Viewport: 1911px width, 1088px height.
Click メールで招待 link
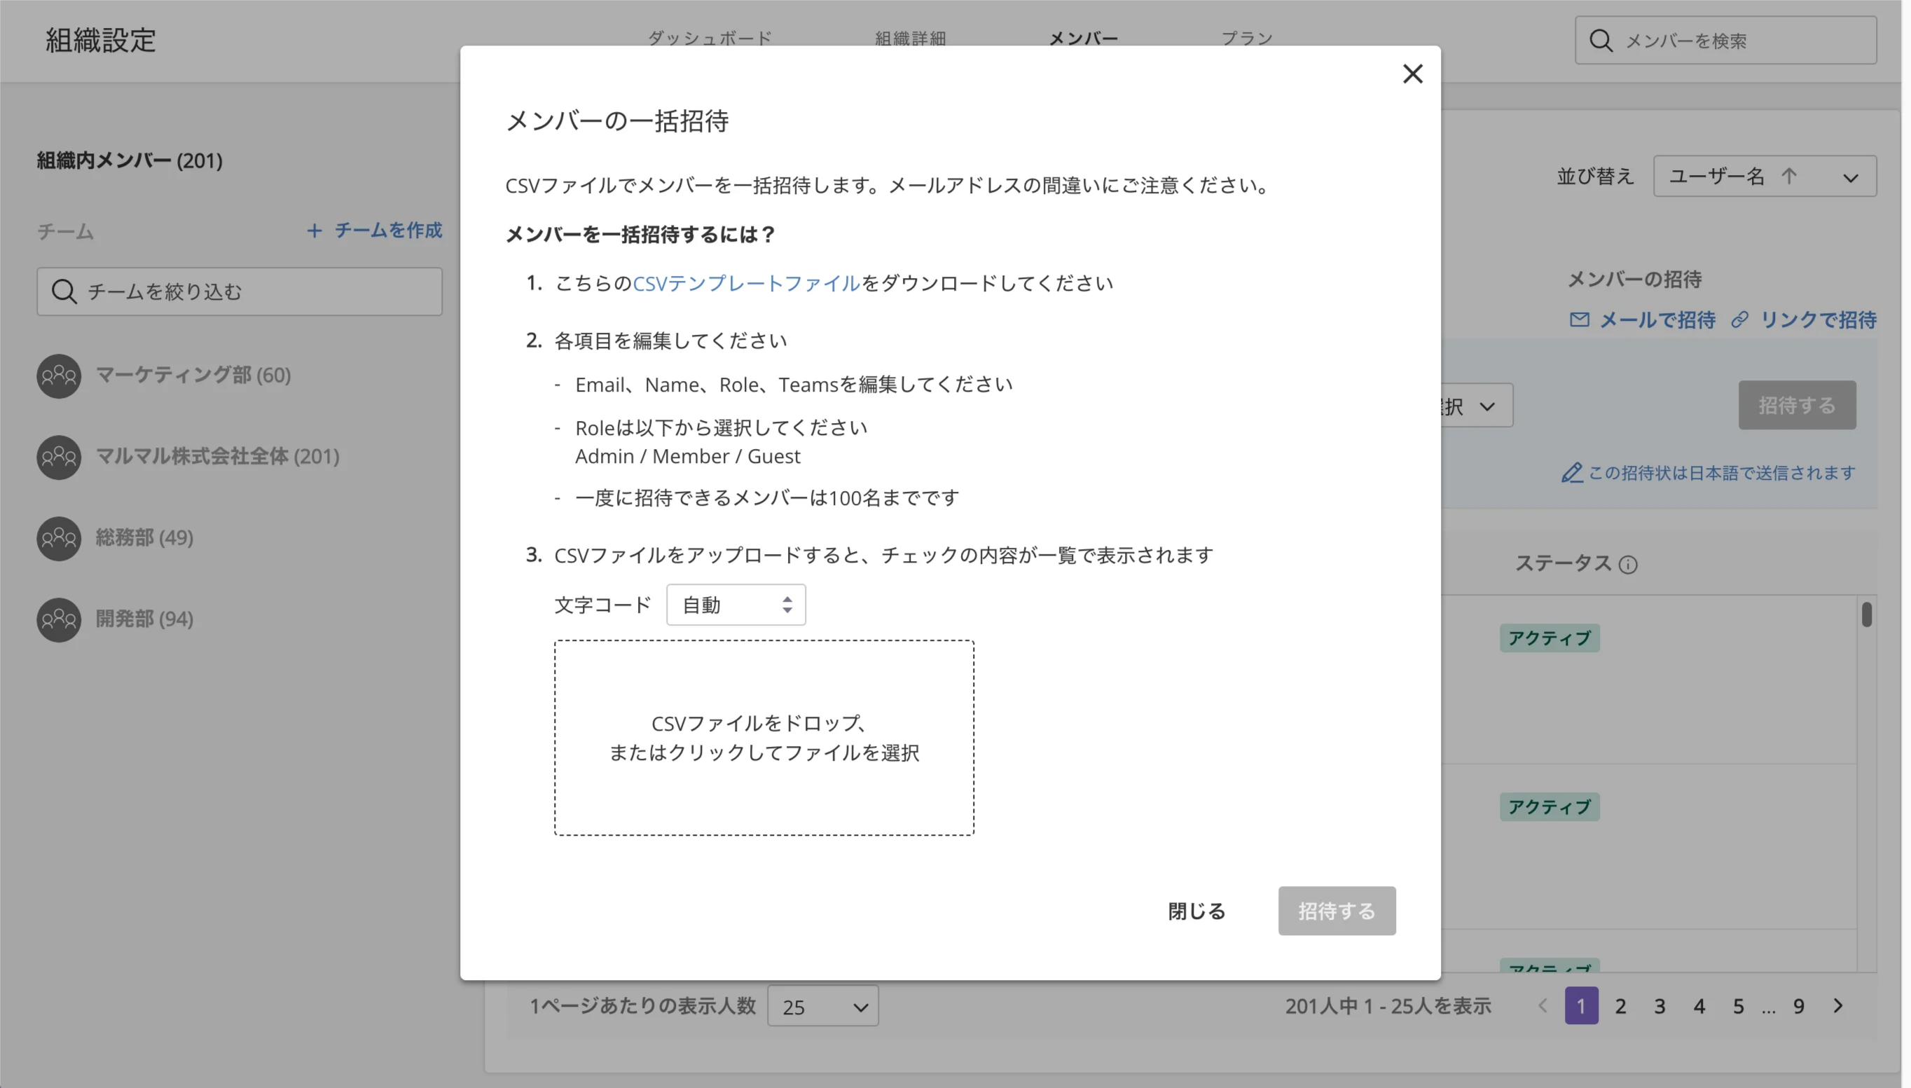(1657, 320)
